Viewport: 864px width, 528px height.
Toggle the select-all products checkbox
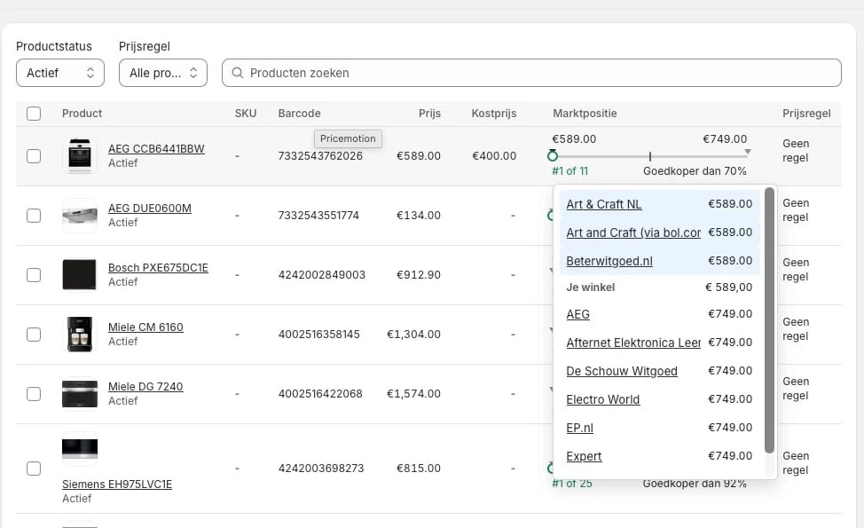coord(34,114)
